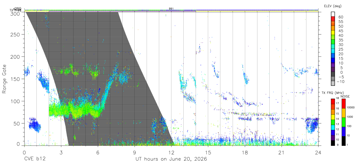Click the '9' tick on UT hours axis
This screenshot has height=165, width=358.
[x=134, y=152]
